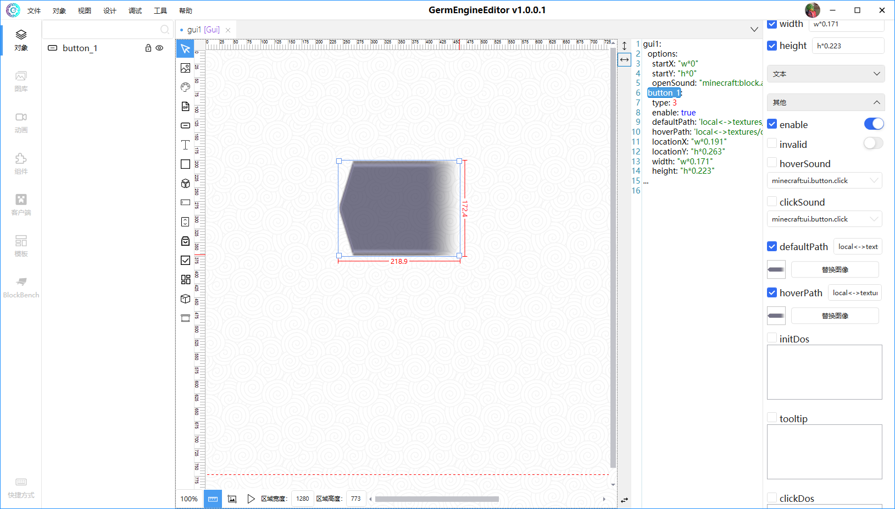Image resolution: width=895 pixels, height=509 pixels.
Task: Close the gui1 tab
Action: tap(228, 30)
